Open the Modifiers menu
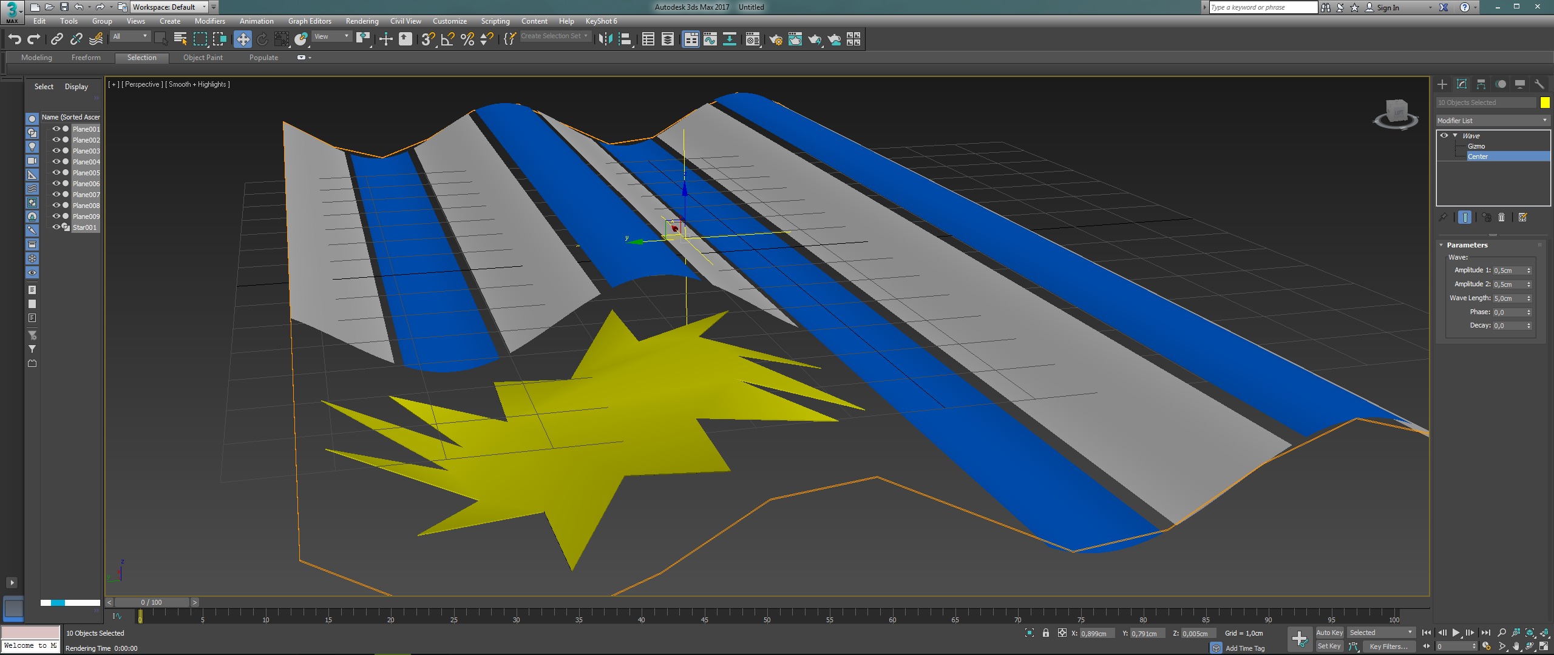This screenshot has height=655, width=1554. coord(209,21)
